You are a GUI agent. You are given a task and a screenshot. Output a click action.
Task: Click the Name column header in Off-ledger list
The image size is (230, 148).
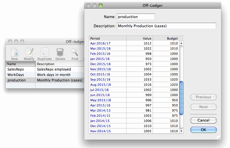pos(20,64)
